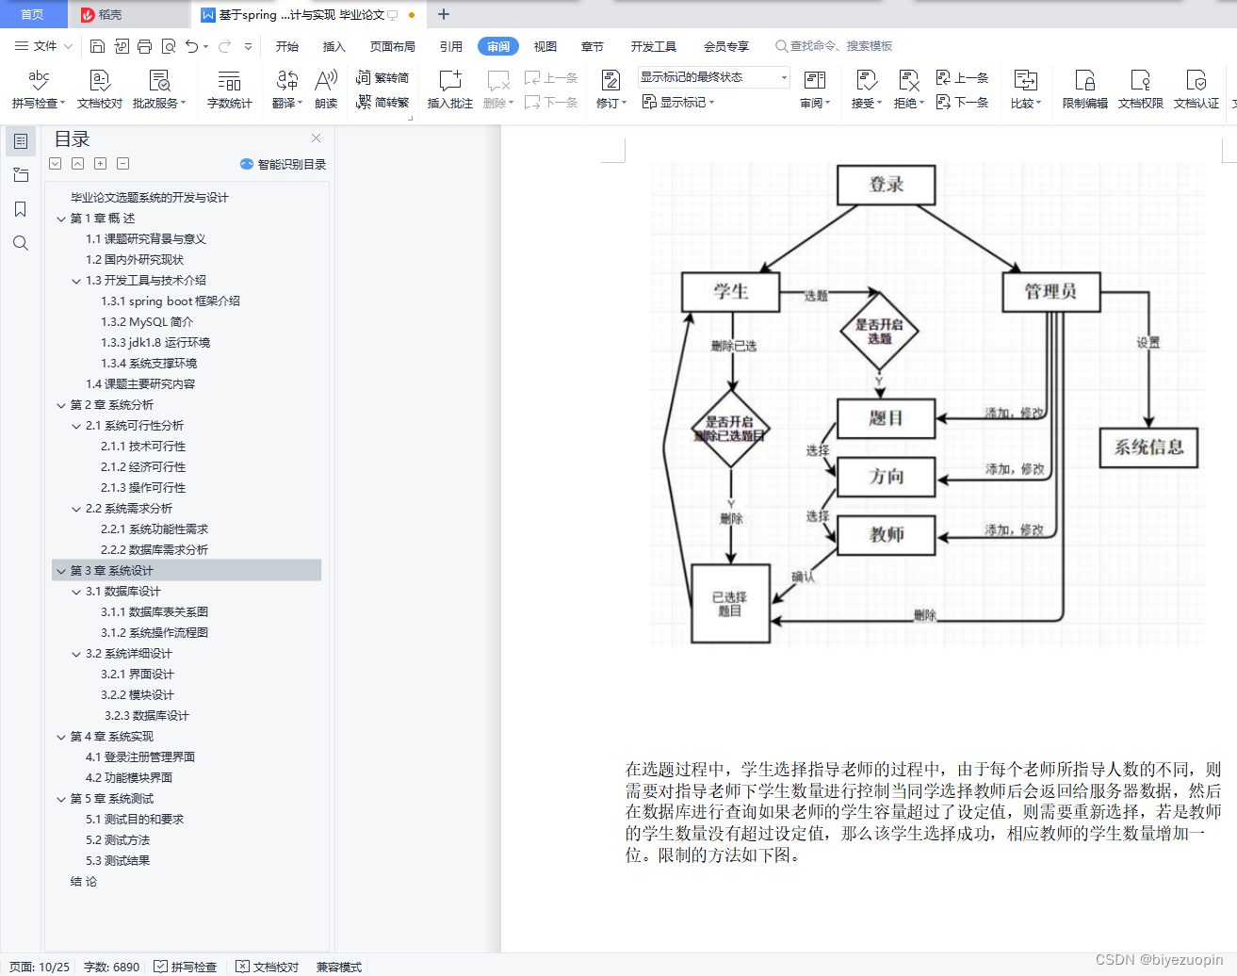Open the outline/TOC sidebar icon

coord(20,141)
